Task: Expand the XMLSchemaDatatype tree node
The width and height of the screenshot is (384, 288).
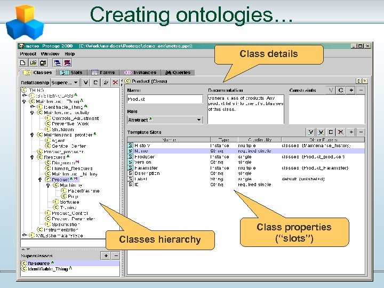Action: point(24,235)
